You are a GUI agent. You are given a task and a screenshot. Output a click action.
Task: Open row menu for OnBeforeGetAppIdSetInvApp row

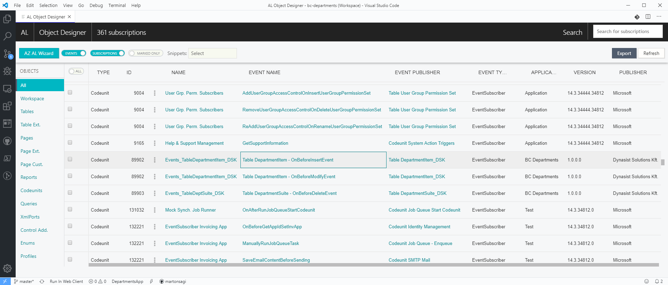[x=154, y=227]
